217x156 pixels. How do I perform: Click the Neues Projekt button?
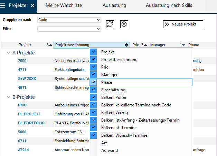tap(183, 24)
